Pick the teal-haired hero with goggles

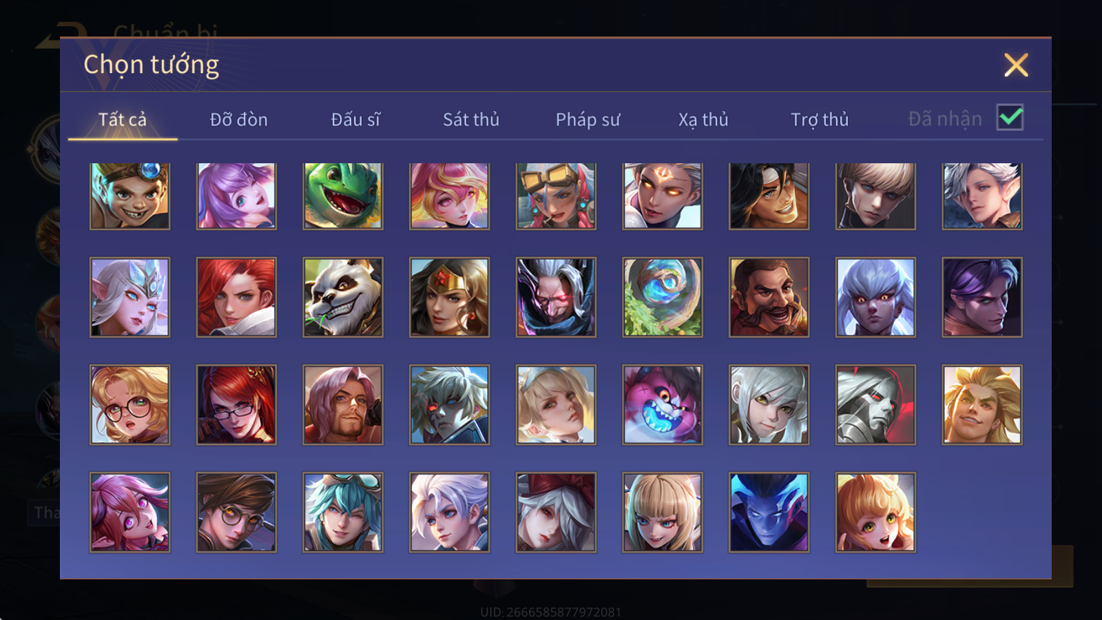pyautogui.click(x=343, y=513)
